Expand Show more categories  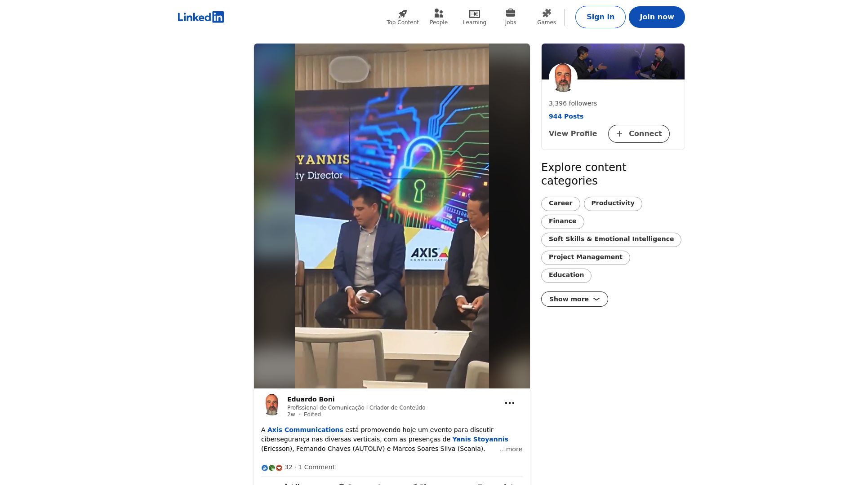pos(574,299)
